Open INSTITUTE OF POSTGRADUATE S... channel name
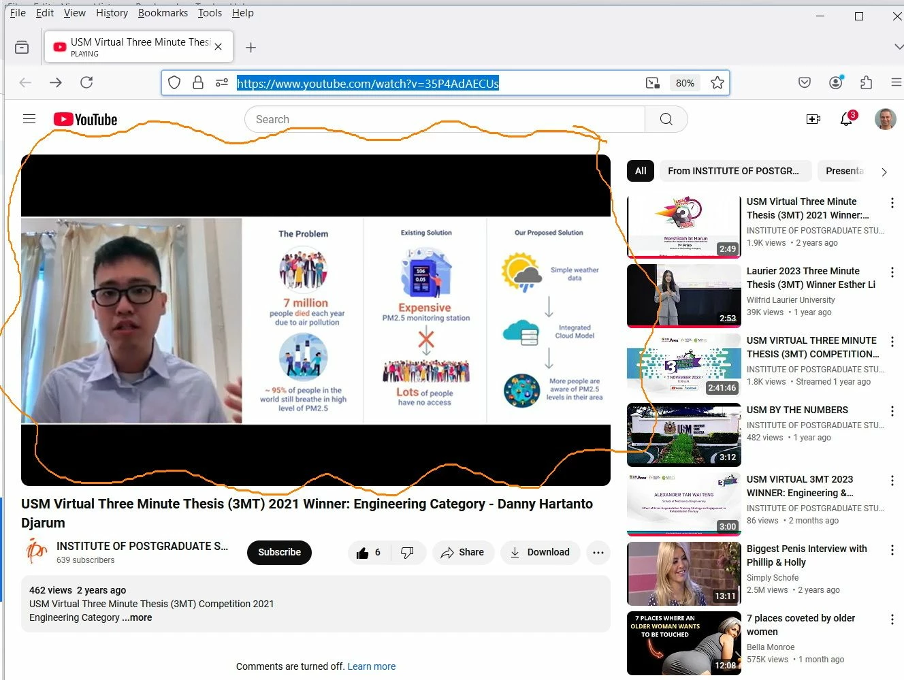The width and height of the screenshot is (904, 680). click(142, 546)
